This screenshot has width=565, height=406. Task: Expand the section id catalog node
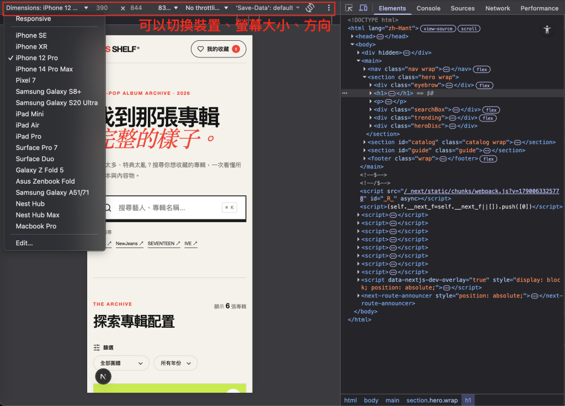click(364, 142)
